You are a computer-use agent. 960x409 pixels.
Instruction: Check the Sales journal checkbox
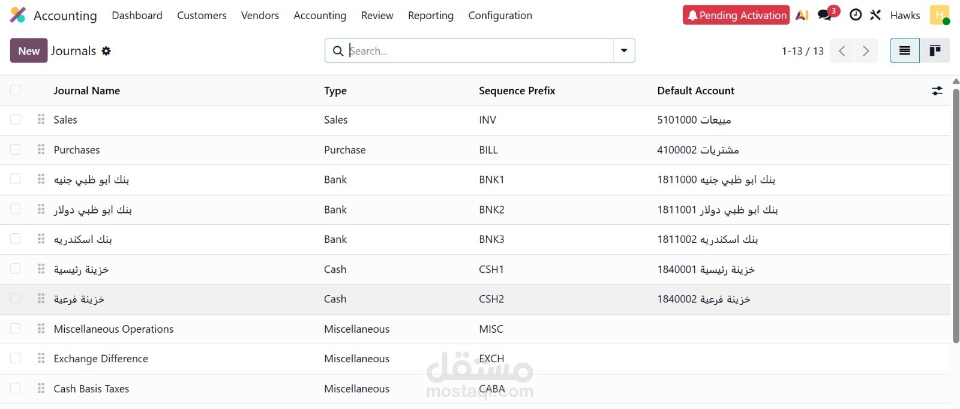click(x=16, y=119)
